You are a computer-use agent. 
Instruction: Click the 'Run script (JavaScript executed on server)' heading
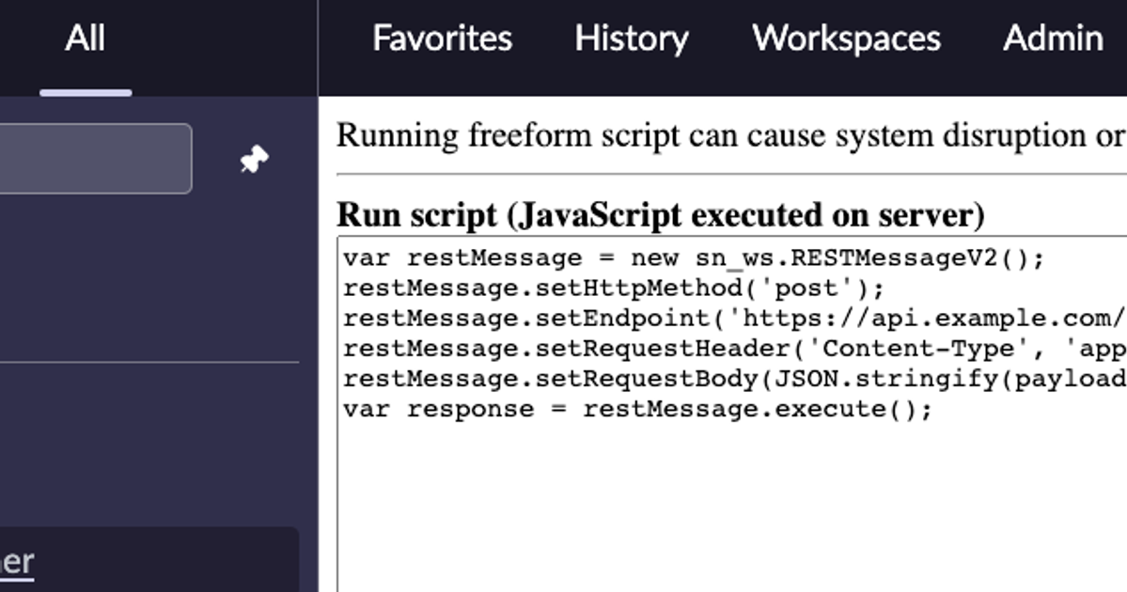[661, 215]
